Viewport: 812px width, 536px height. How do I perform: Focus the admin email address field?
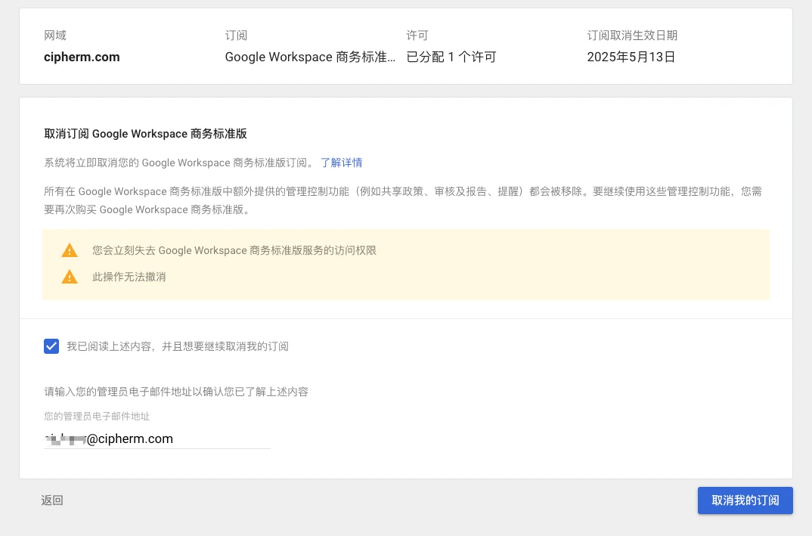157,438
